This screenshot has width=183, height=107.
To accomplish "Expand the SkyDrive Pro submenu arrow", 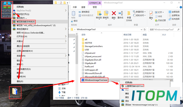I will [66, 11].
